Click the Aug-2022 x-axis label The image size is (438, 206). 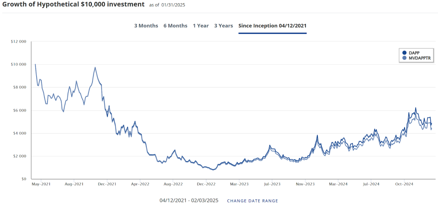click(173, 184)
